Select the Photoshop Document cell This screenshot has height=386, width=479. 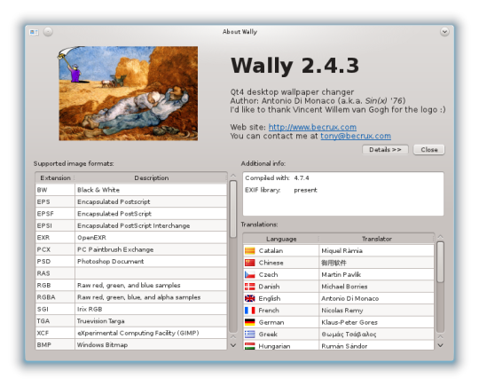(x=151, y=261)
